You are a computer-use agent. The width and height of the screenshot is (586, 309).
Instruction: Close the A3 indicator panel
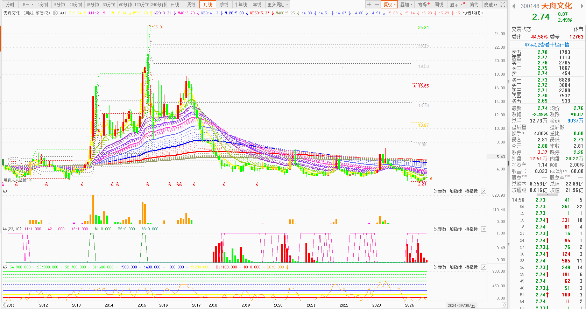pos(483,191)
